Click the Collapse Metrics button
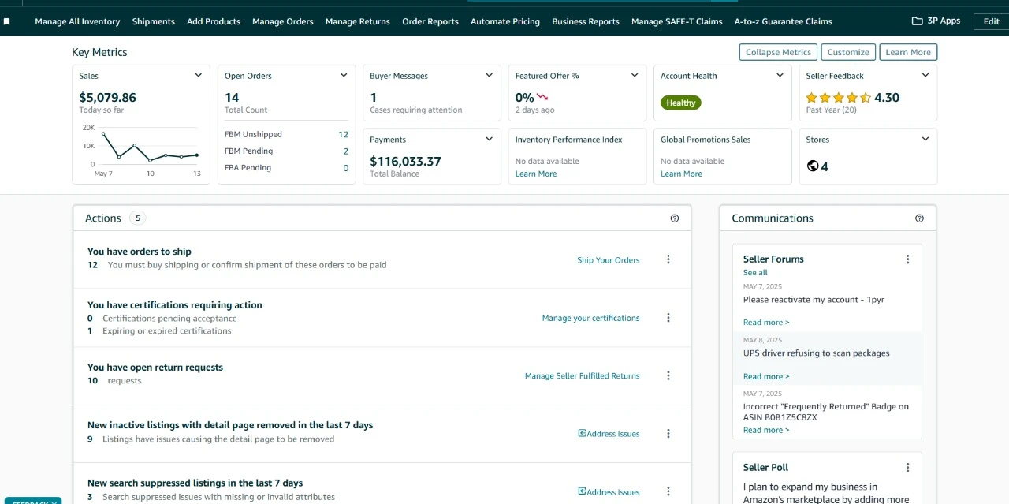This screenshot has height=504, width=1009. [777, 51]
